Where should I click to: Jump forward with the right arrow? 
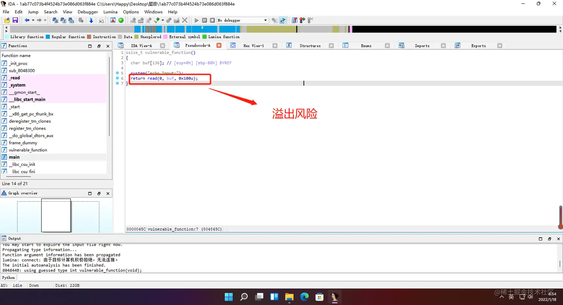point(39,20)
